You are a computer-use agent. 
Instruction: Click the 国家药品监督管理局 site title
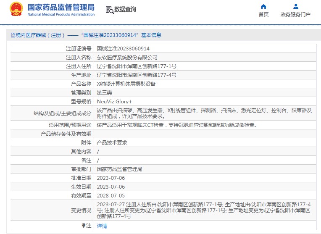click(x=61, y=8)
